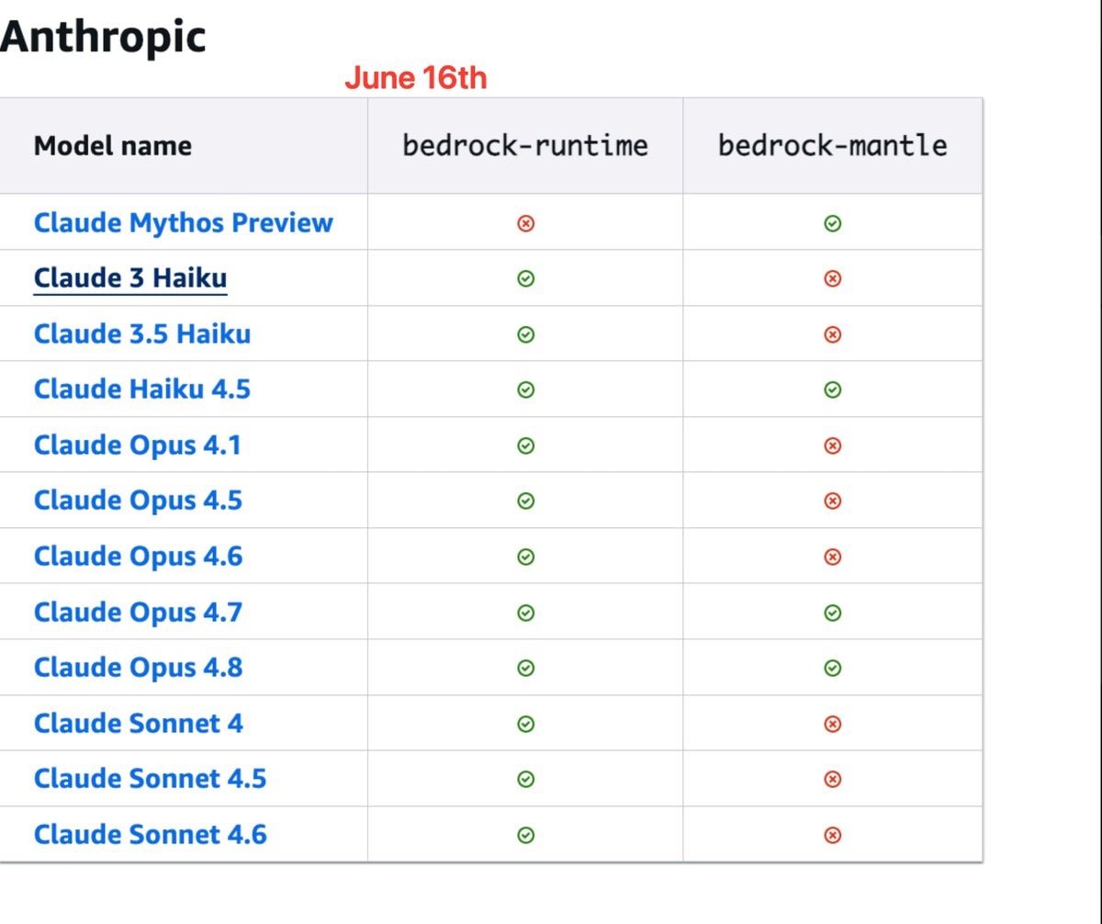1102x924 pixels.
Task: Click bedrock-runtime check icon for Claude Opus 4.7
Action: click(525, 613)
